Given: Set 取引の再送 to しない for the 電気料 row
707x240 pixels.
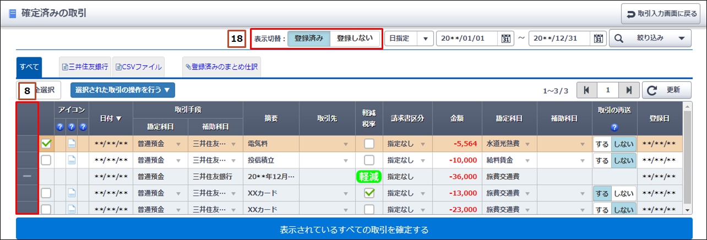Looking at the screenshot, I should pyautogui.click(x=623, y=144).
